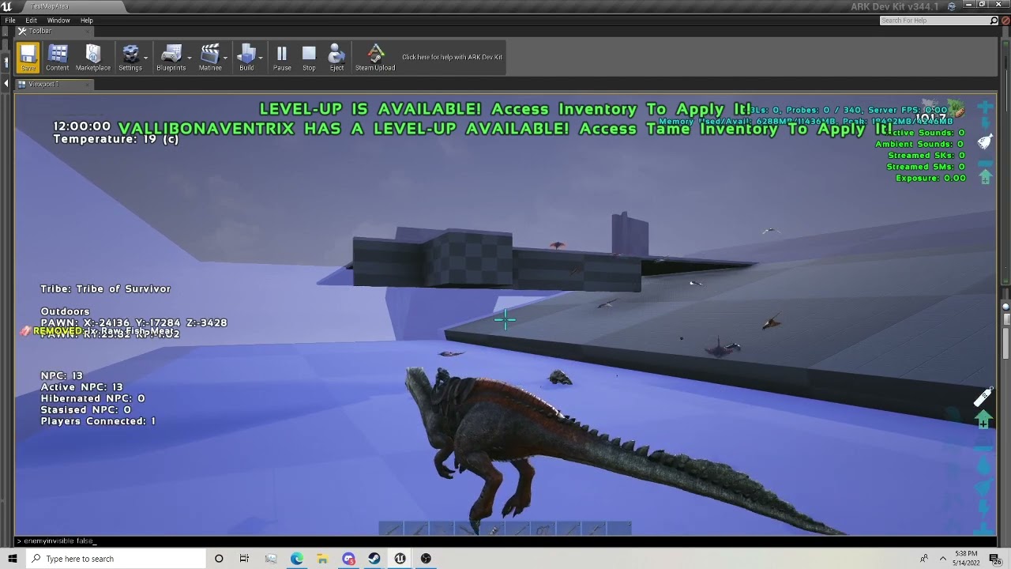The image size is (1011, 569).
Task: Open the File menu
Action: (10, 20)
